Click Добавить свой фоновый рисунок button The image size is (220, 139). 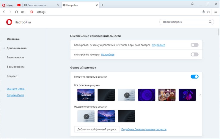(x=97, y=129)
